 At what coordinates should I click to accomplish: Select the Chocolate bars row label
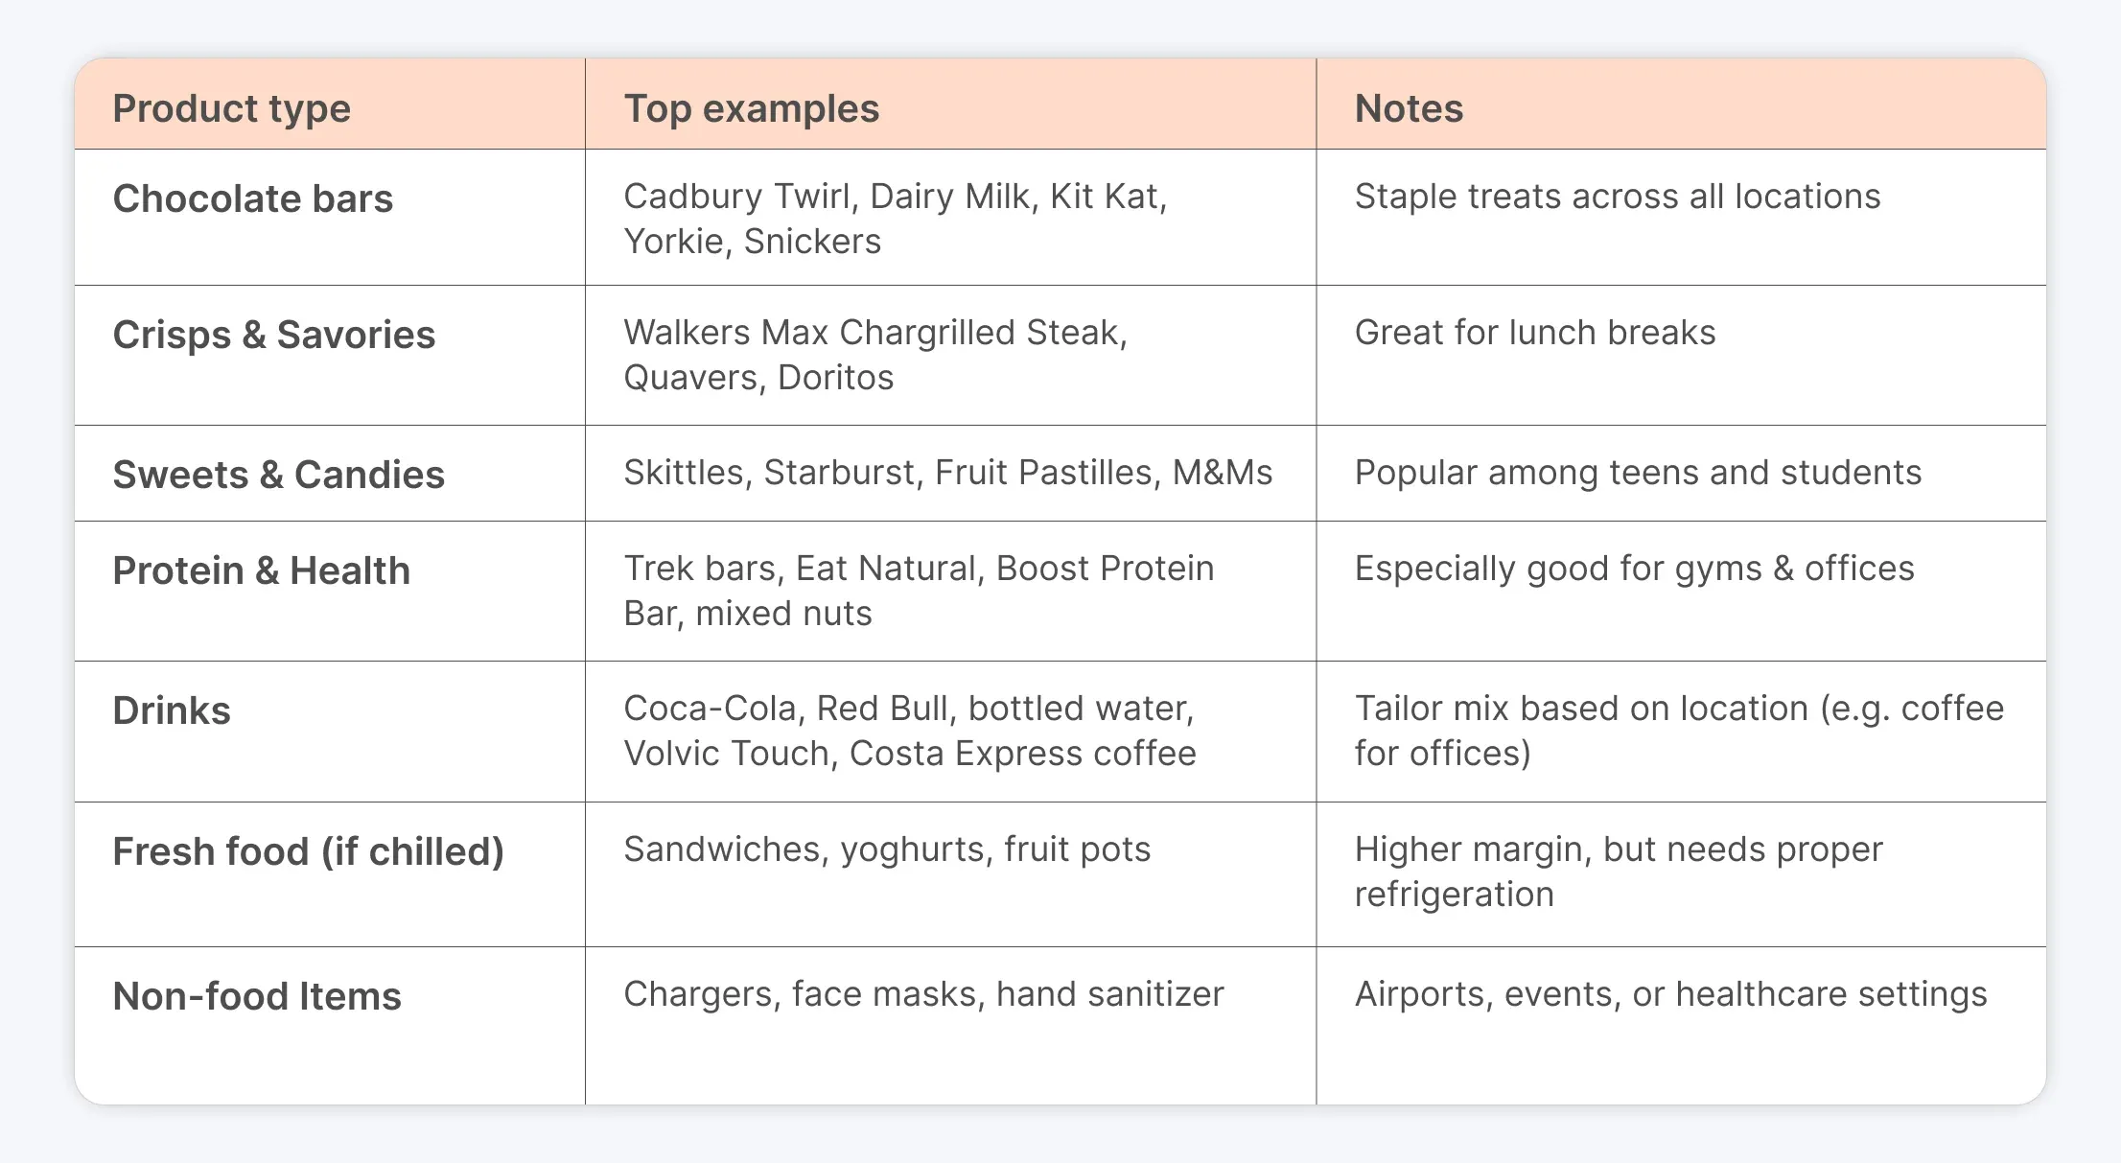[x=252, y=198]
